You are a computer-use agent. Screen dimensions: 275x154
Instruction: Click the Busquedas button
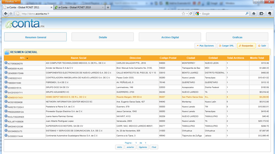pos(246,46)
